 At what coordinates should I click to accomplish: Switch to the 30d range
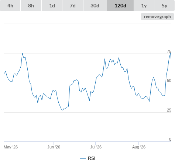click(95, 6)
